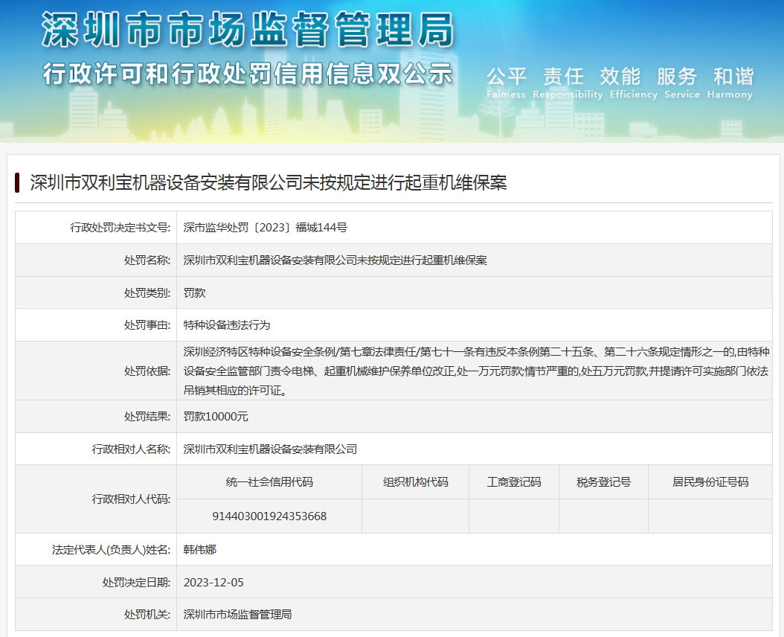Screen dimensions: 784x637
Task: Click the 处罚决定日期 row label
Action: click(x=137, y=583)
